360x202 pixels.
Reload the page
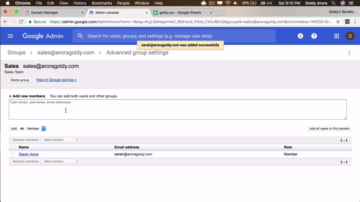click(x=21, y=22)
